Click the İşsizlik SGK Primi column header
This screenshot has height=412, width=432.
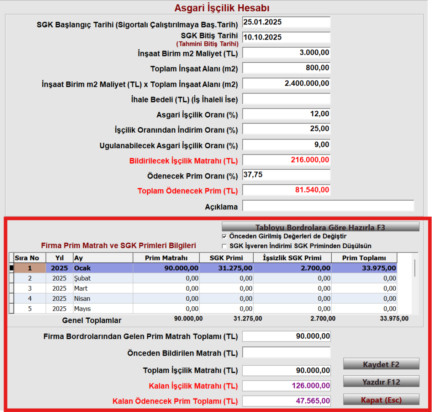(292, 258)
